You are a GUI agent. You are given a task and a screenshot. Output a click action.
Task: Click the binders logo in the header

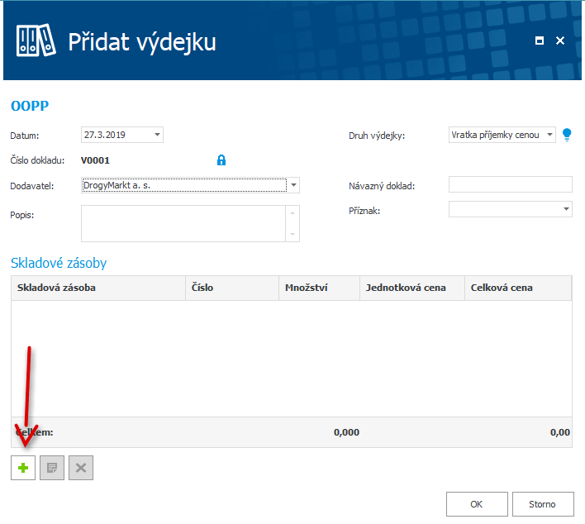tap(36, 40)
